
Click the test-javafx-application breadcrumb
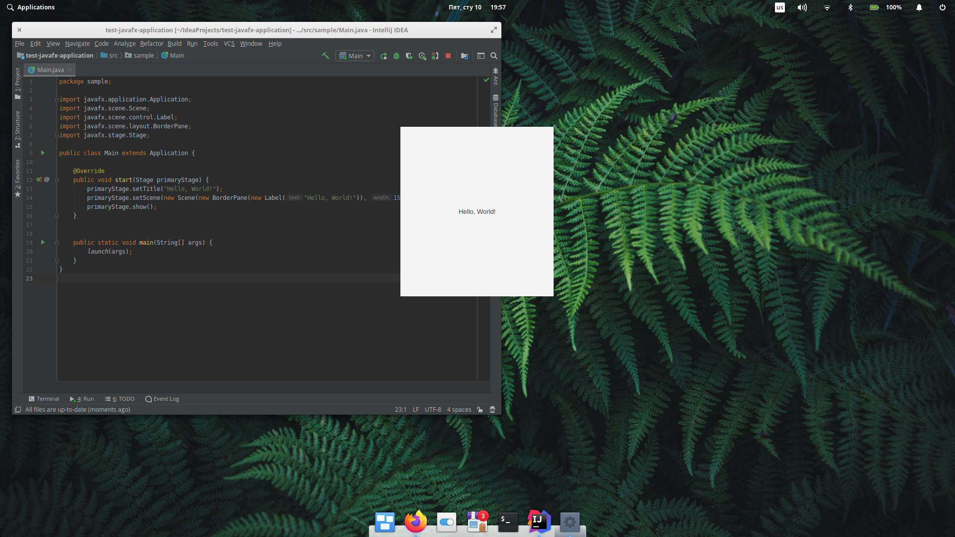(55, 56)
